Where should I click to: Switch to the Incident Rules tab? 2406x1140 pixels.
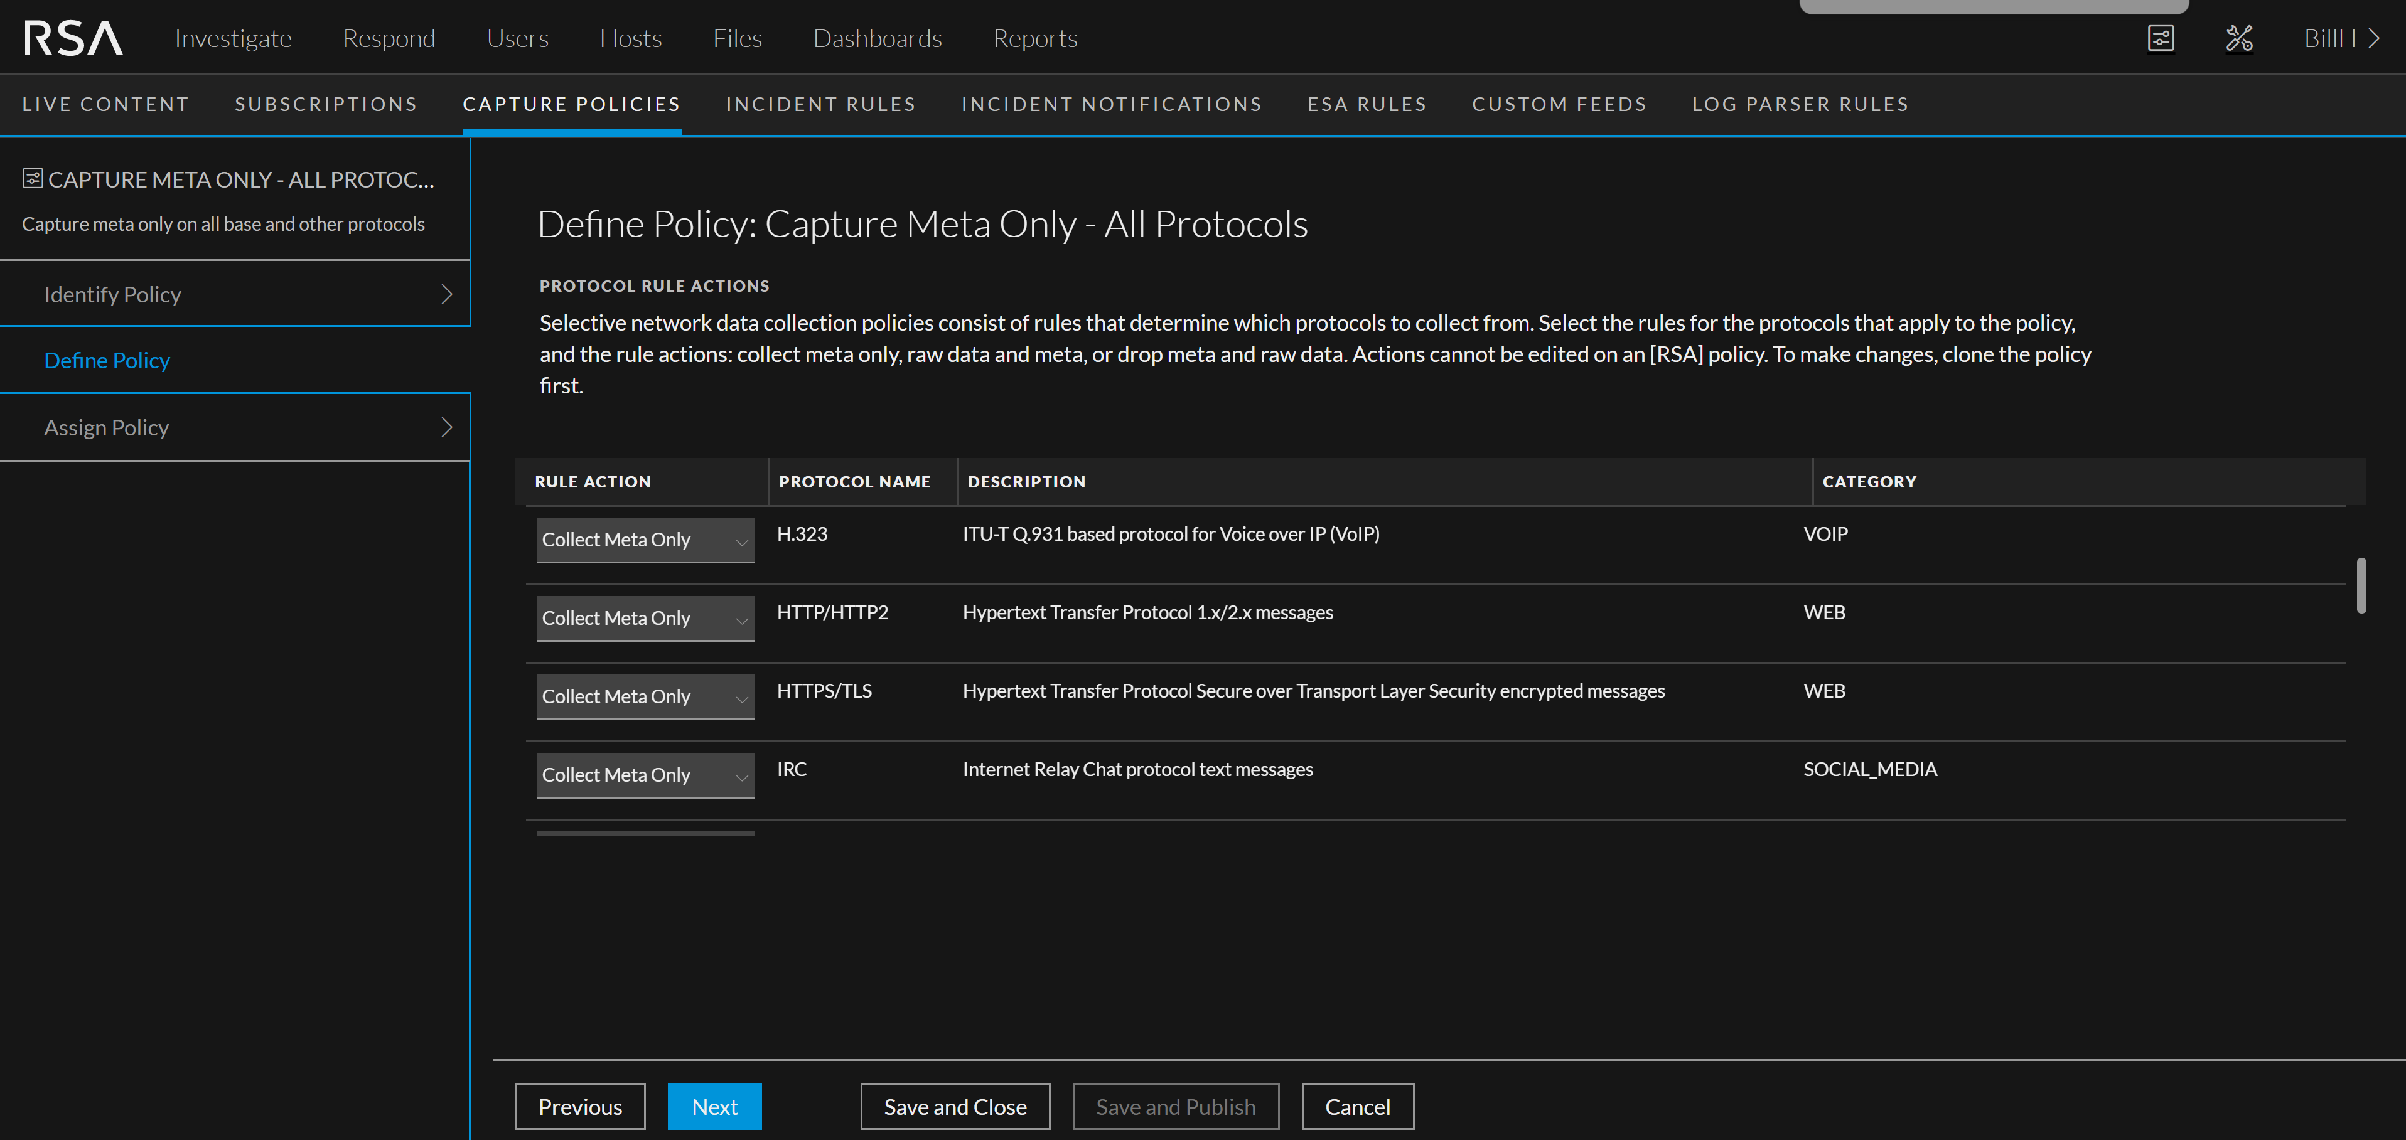[820, 105]
